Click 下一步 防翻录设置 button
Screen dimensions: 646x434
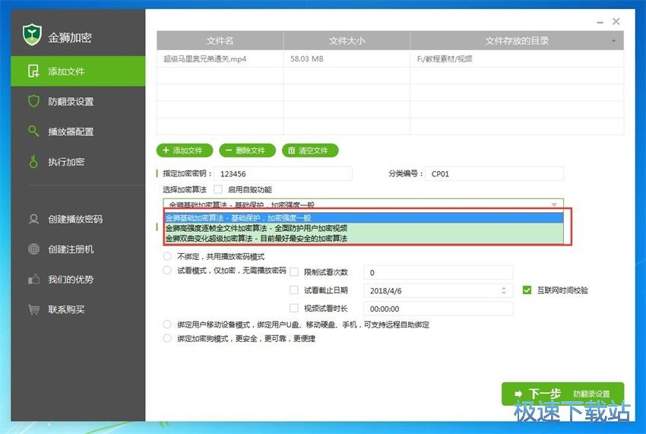click(x=562, y=394)
